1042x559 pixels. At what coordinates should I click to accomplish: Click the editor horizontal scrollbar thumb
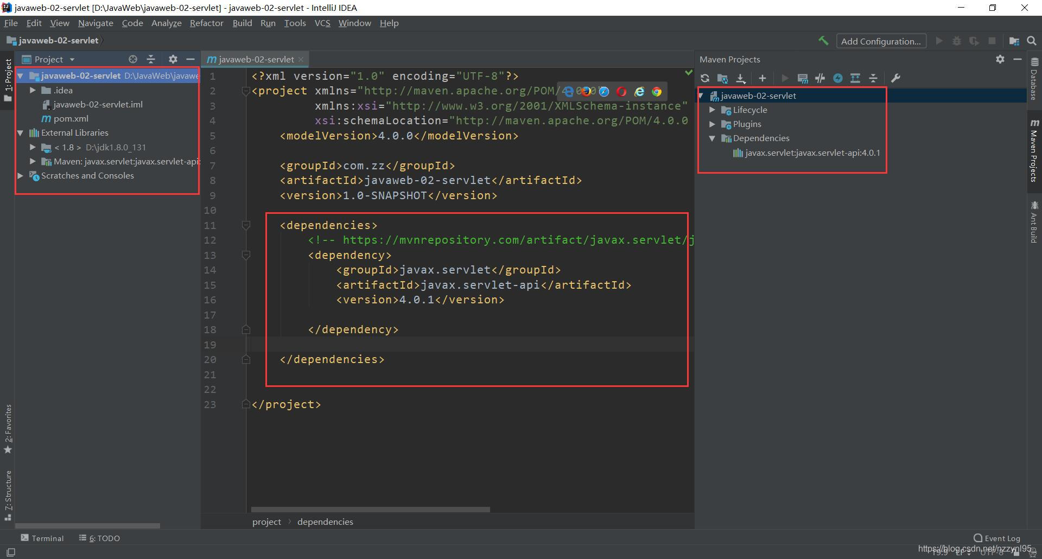[x=371, y=510]
